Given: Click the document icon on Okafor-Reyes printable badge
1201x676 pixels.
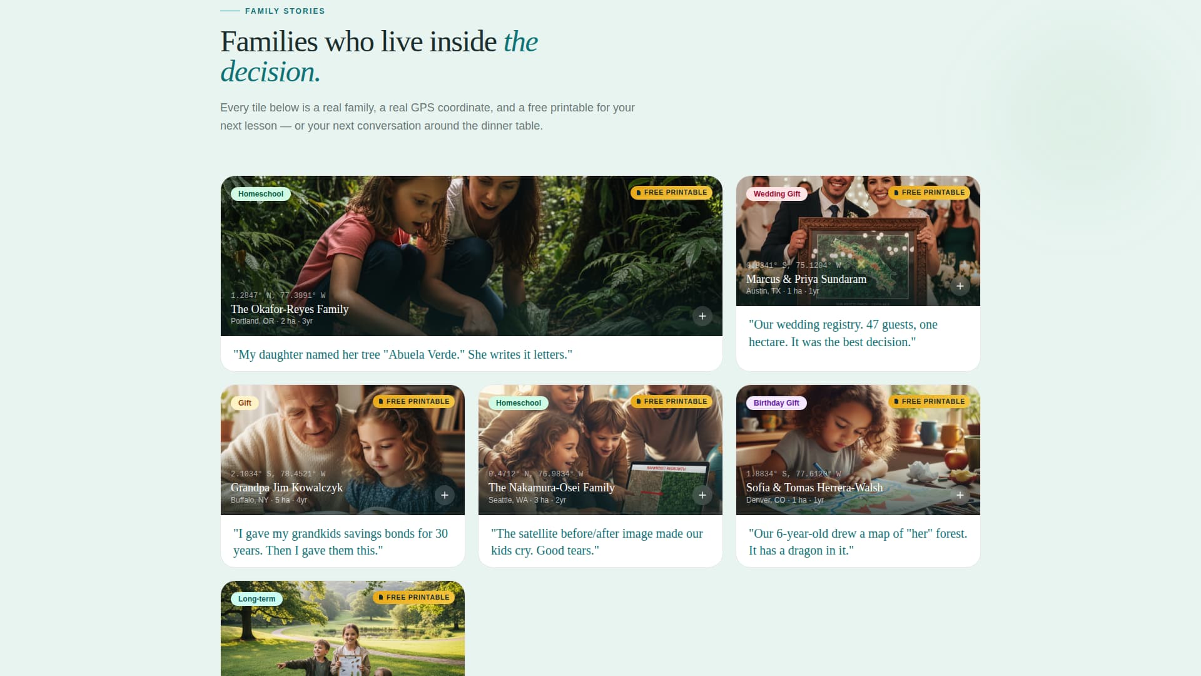Looking at the screenshot, I should (x=639, y=192).
